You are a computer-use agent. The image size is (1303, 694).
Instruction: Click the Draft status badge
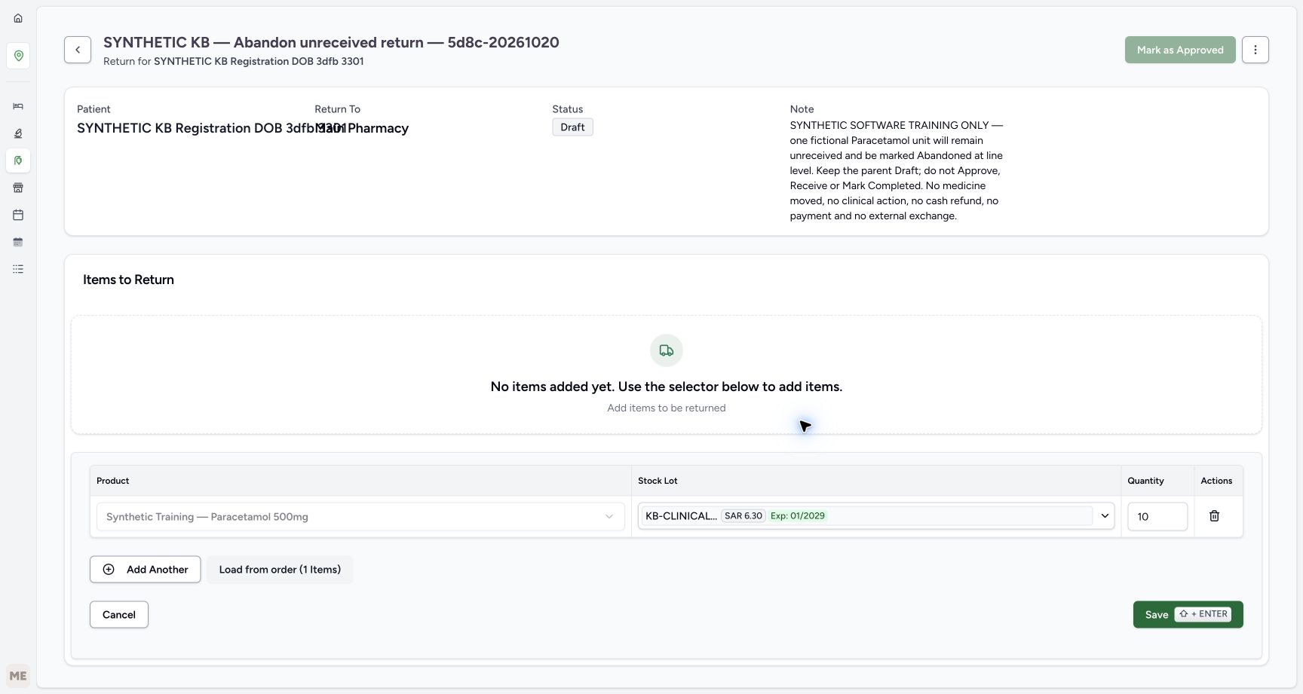[x=572, y=127]
